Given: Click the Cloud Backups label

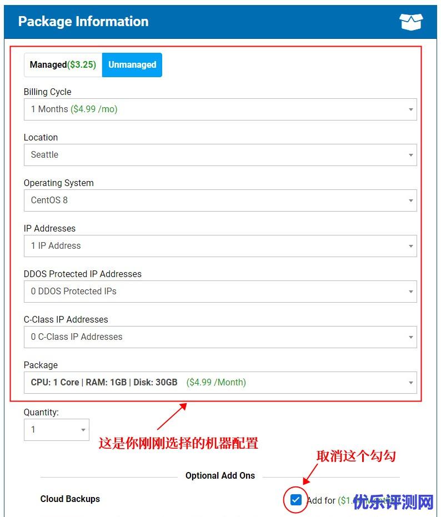Looking at the screenshot, I should (x=70, y=499).
